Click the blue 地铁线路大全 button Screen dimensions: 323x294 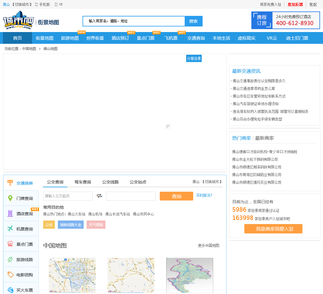point(71,225)
